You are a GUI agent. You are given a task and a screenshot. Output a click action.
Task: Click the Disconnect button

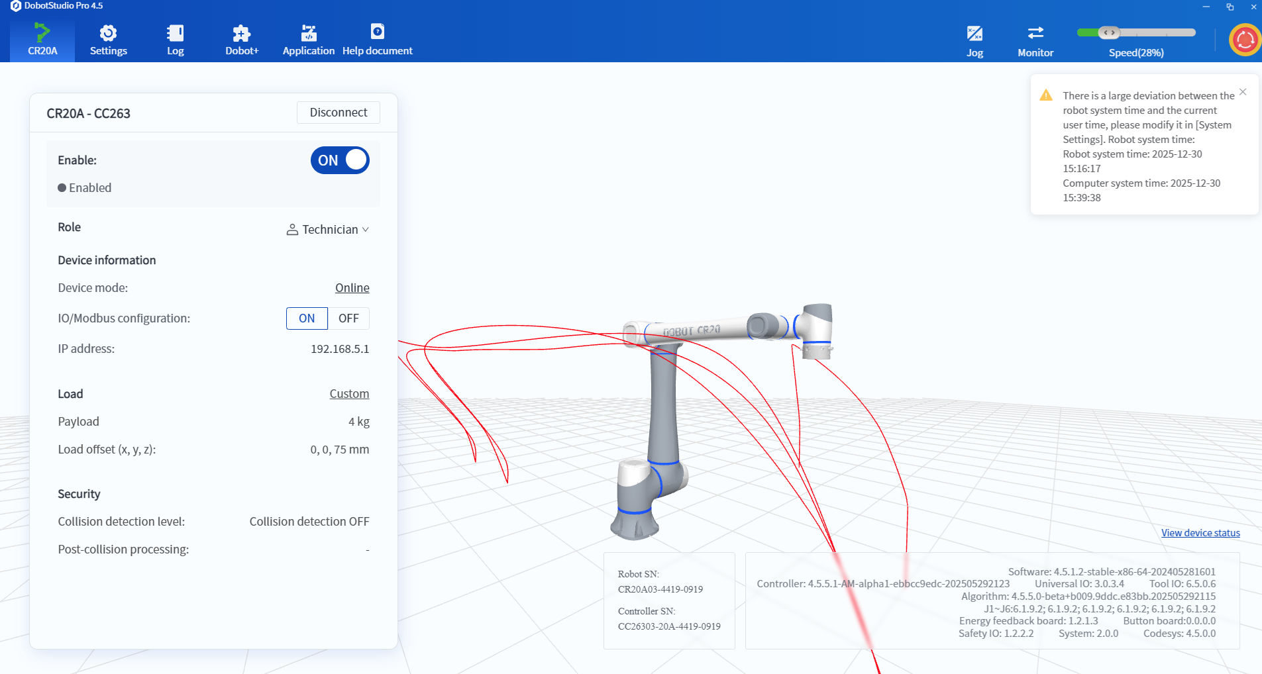tap(339, 113)
